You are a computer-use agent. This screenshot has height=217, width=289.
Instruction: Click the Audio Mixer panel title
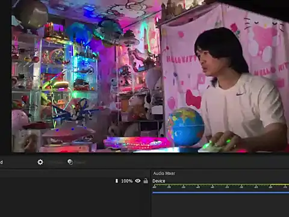[164, 173]
